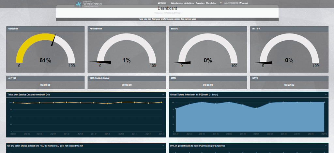Click the 2021-01 point on Global Tickets chart
Viewport: 334px width, 153px height.
point(176,108)
